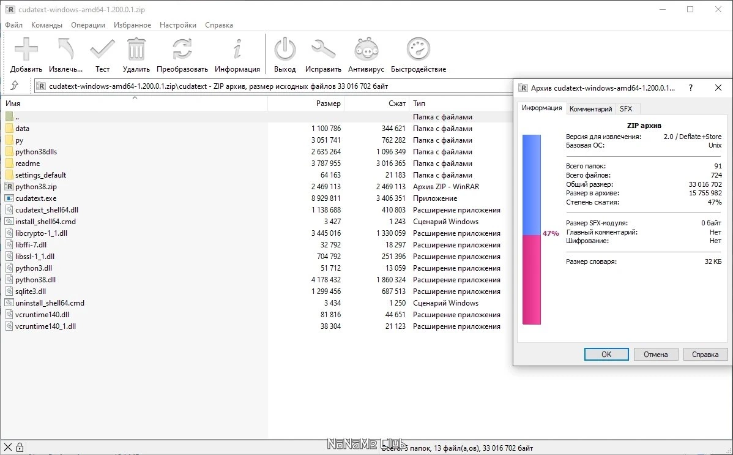
Task: Open the Преобразовать convert tool
Action: click(182, 49)
